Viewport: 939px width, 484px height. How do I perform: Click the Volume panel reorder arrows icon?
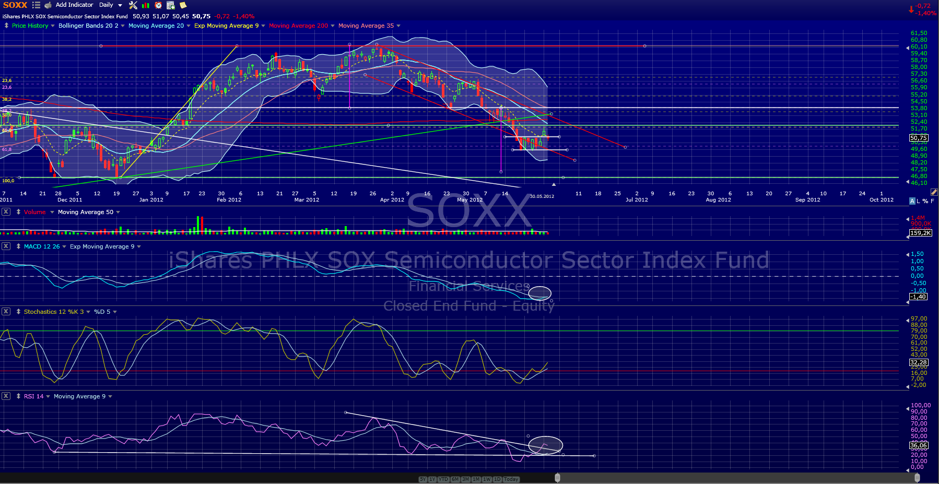pos(18,212)
